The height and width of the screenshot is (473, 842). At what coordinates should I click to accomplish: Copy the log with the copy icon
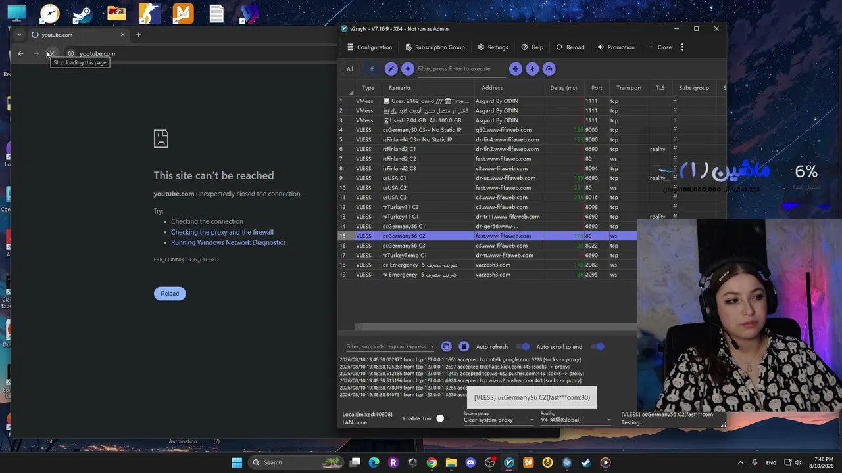447,346
